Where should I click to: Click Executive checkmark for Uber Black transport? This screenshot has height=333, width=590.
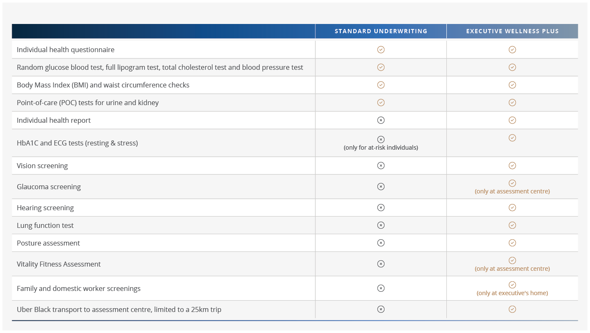point(512,309)
